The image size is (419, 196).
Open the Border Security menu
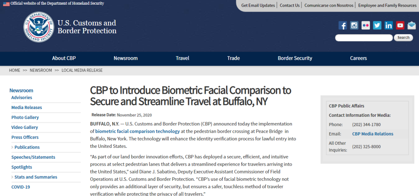(x=295, y=58)
